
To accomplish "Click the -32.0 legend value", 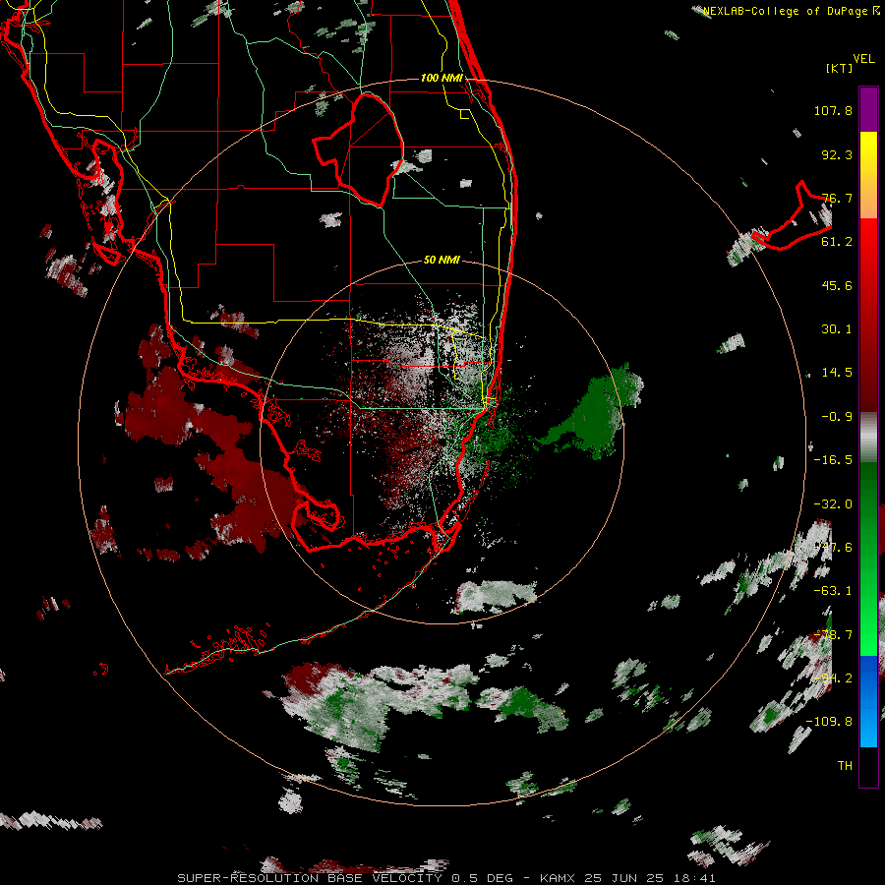I will pos(833,504).
